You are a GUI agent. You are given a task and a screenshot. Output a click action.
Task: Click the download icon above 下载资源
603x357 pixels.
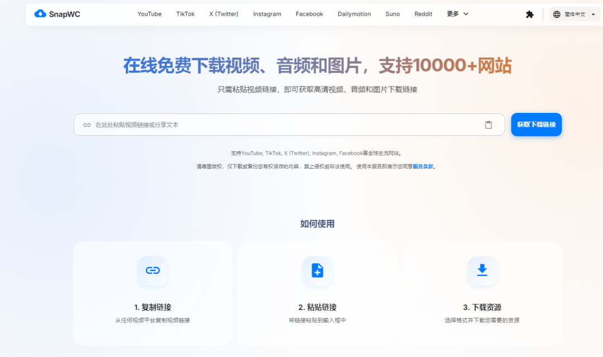coord(482,272)
